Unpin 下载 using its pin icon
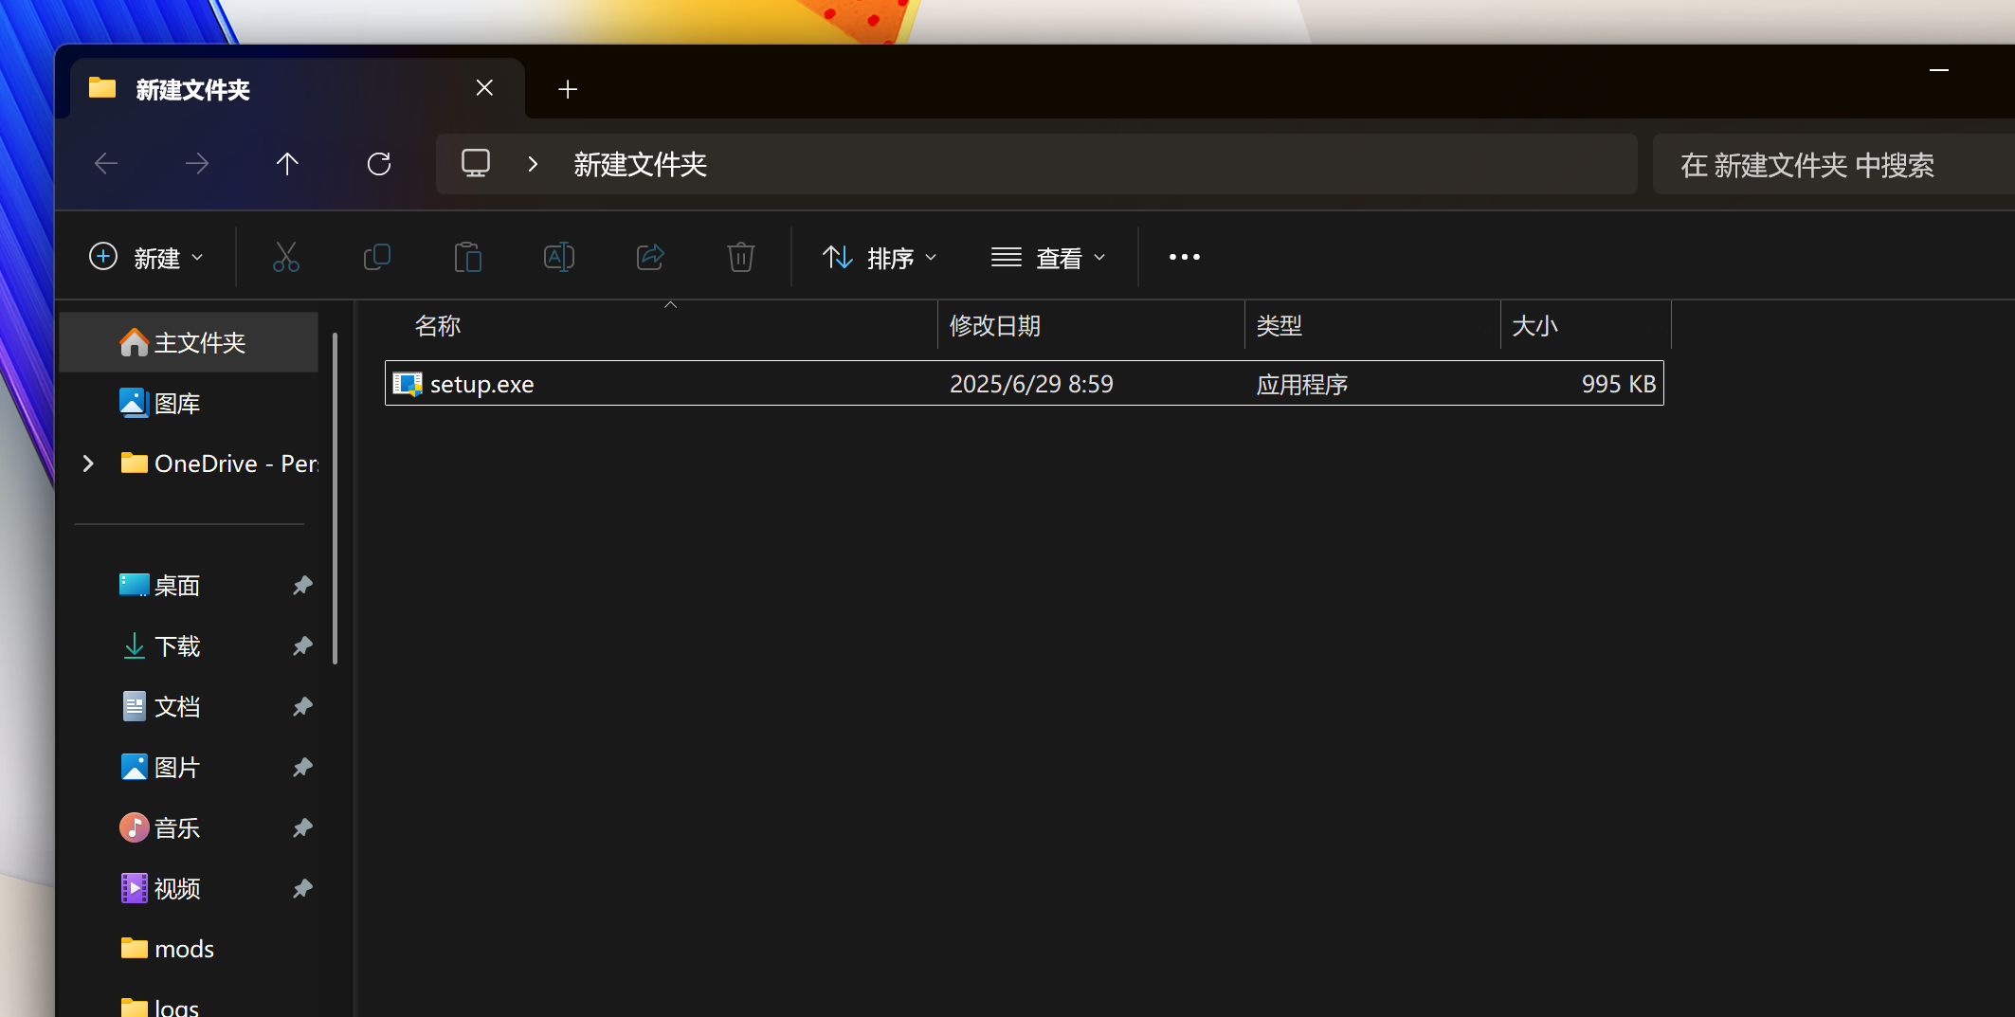2015x1017 pixels. (302, 645)
